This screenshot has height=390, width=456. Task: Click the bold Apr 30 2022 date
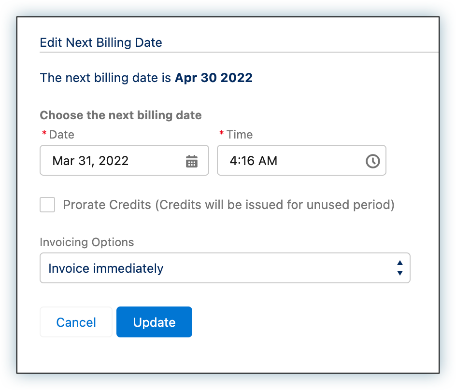214,78
